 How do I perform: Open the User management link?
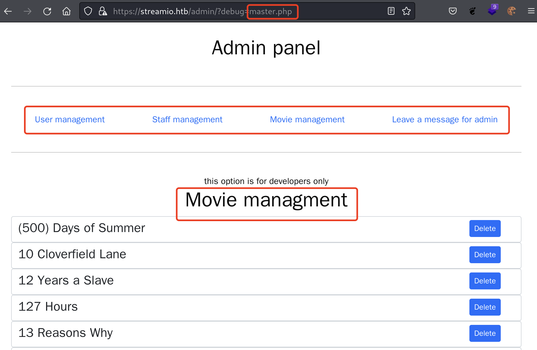click(x=70, y=120)
